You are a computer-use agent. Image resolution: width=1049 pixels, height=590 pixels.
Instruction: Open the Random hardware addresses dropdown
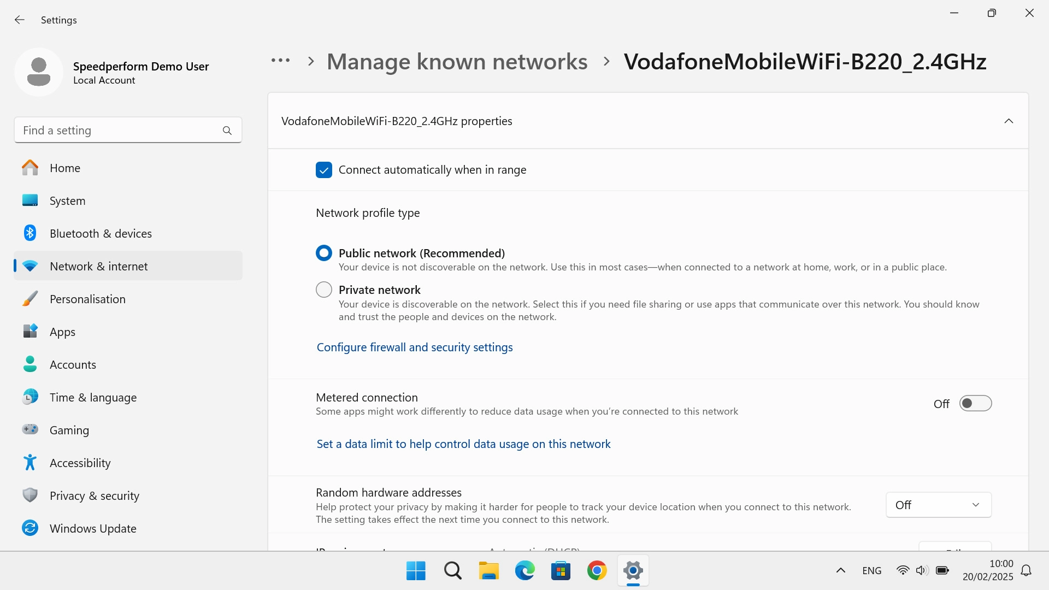point(938,505)
